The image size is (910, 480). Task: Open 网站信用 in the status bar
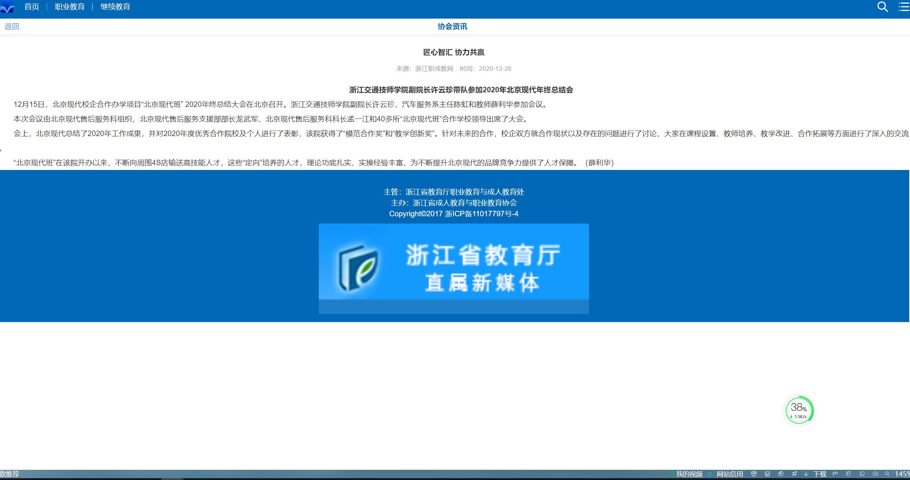[x=730, y=474]
